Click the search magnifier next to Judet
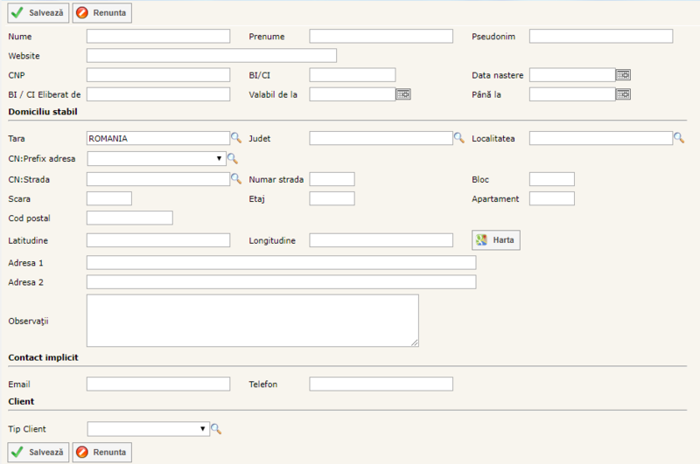 tap(458, 138)
